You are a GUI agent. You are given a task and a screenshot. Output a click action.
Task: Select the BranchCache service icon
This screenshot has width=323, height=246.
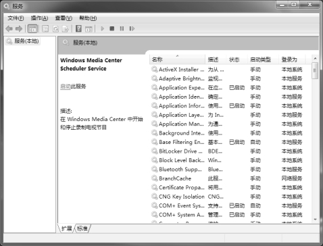pos(154,178)
